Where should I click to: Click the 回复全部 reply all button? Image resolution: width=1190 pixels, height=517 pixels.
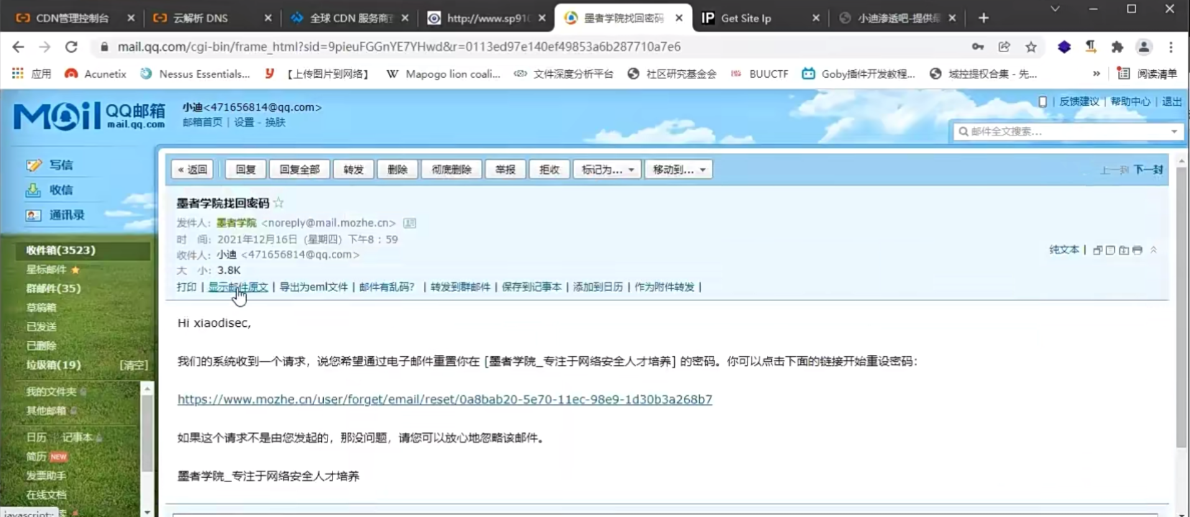[300, 170]
